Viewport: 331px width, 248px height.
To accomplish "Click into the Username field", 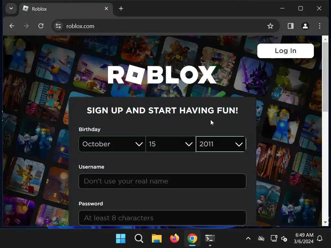I will click(162, 181).
